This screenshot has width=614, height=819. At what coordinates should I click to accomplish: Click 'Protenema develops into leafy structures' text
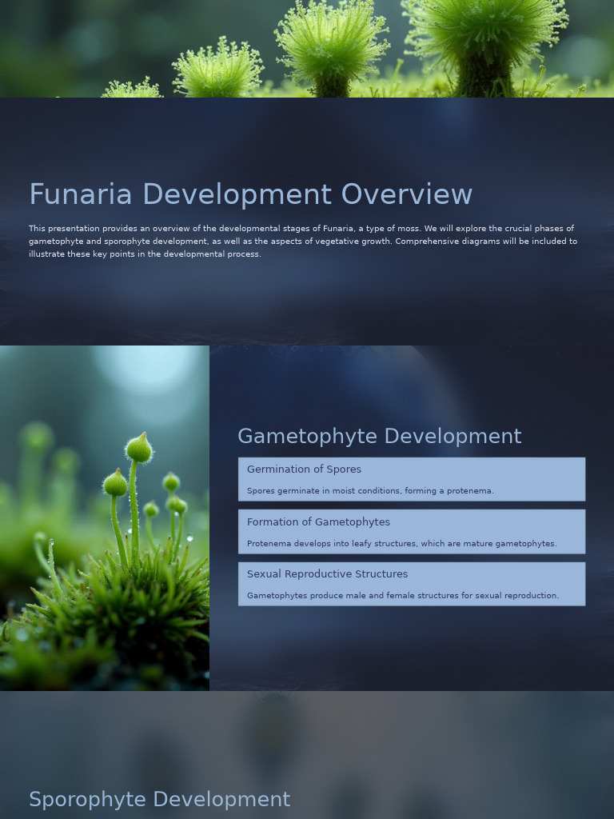point(401,544)
